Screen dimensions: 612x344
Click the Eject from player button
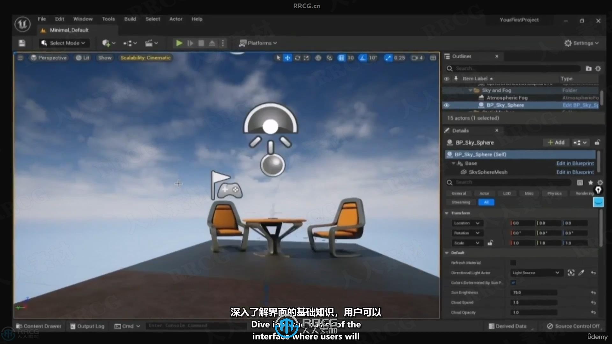(212, 43)
